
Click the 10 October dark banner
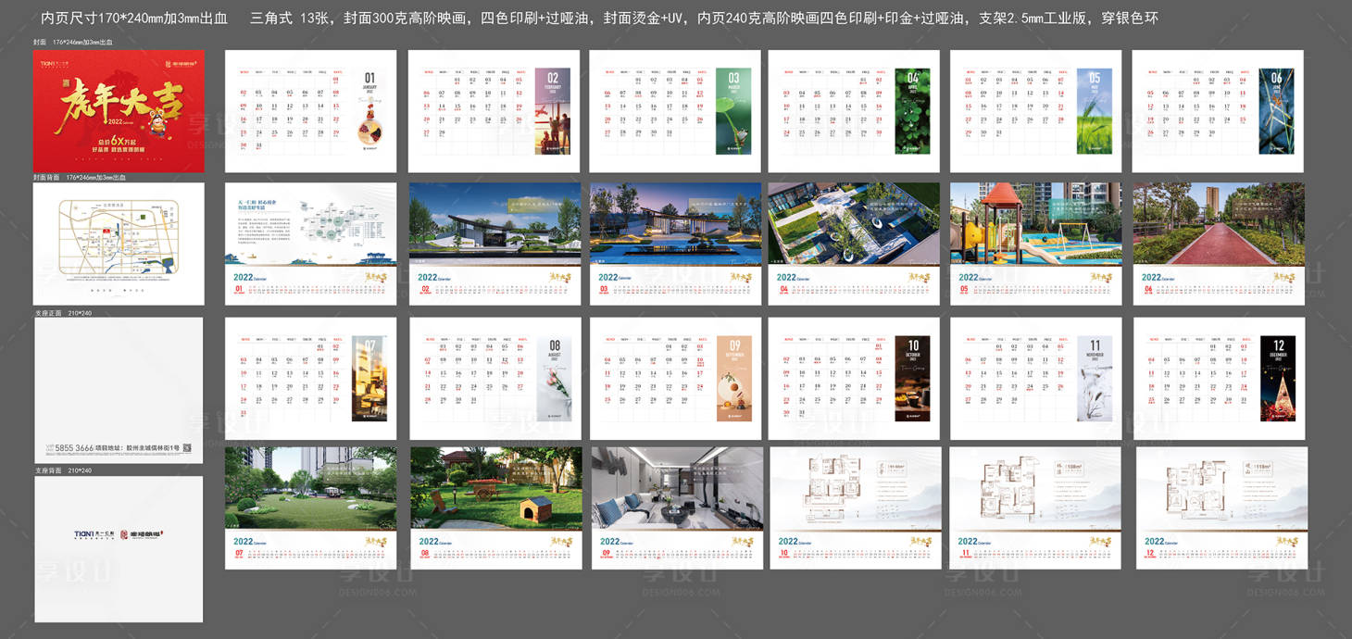point(913,378)
